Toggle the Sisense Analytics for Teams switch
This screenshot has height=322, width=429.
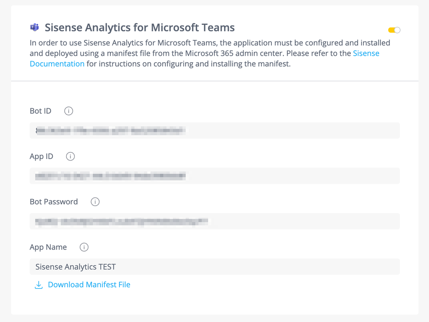point(394,30)
